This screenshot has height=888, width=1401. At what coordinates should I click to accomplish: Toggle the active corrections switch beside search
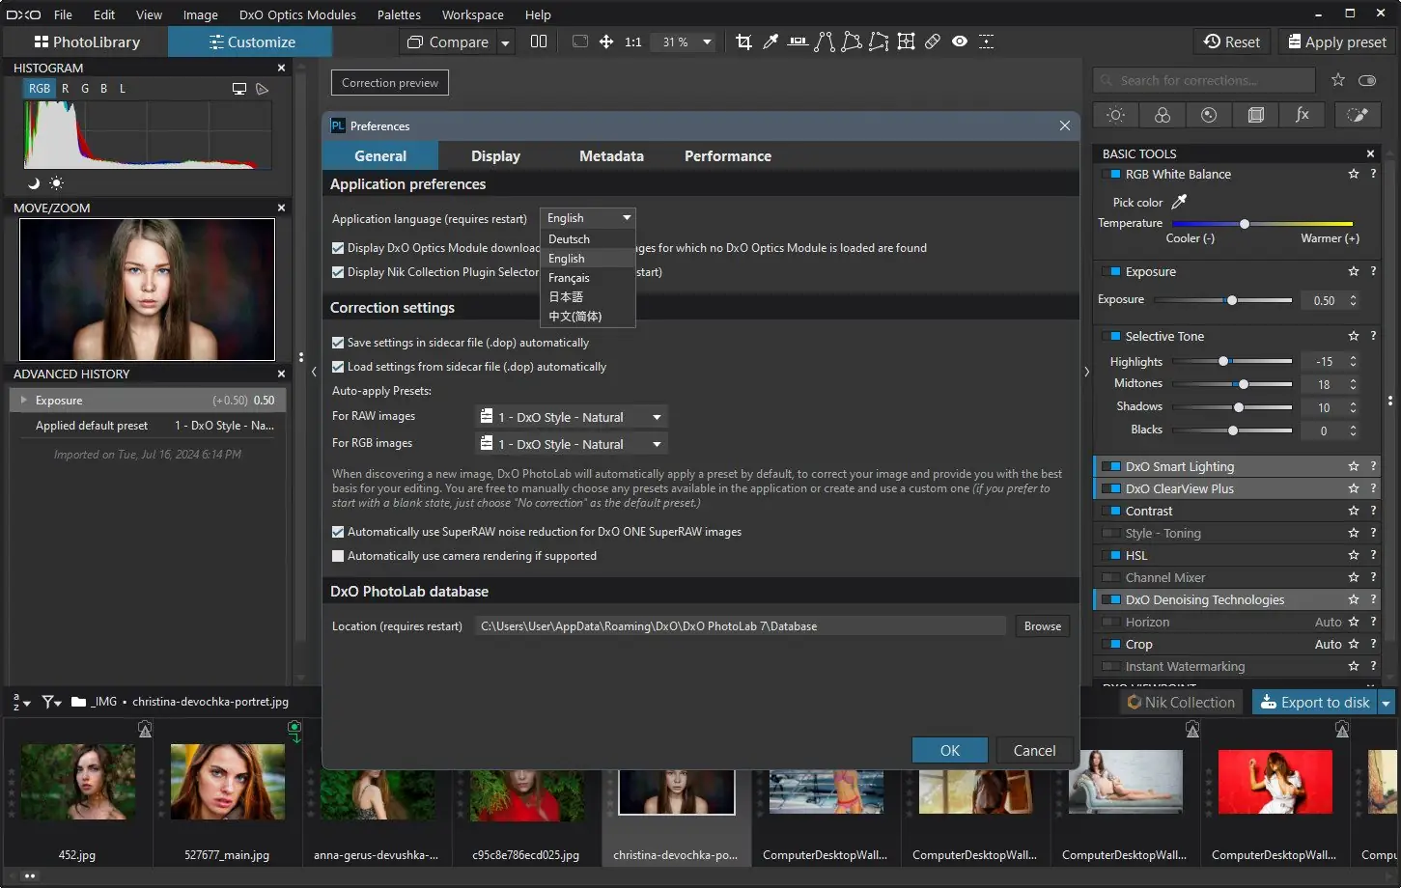pos(1367,80)
